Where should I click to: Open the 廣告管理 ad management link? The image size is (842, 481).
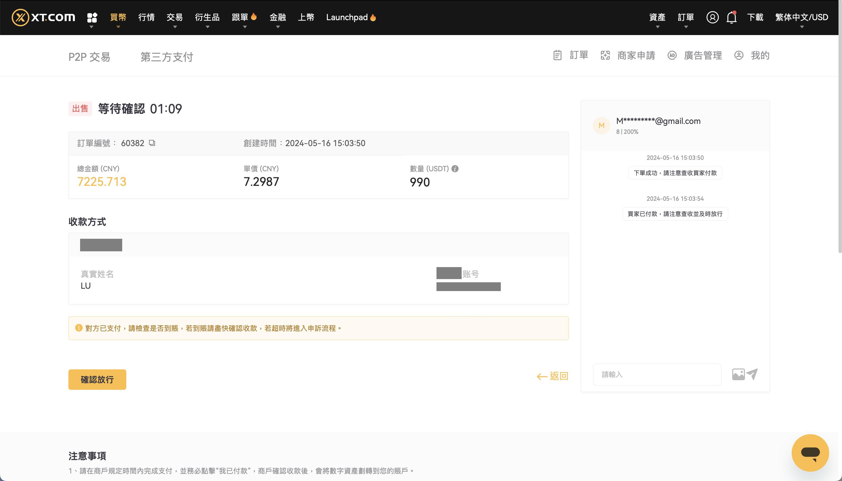click(x=695, y=55)
